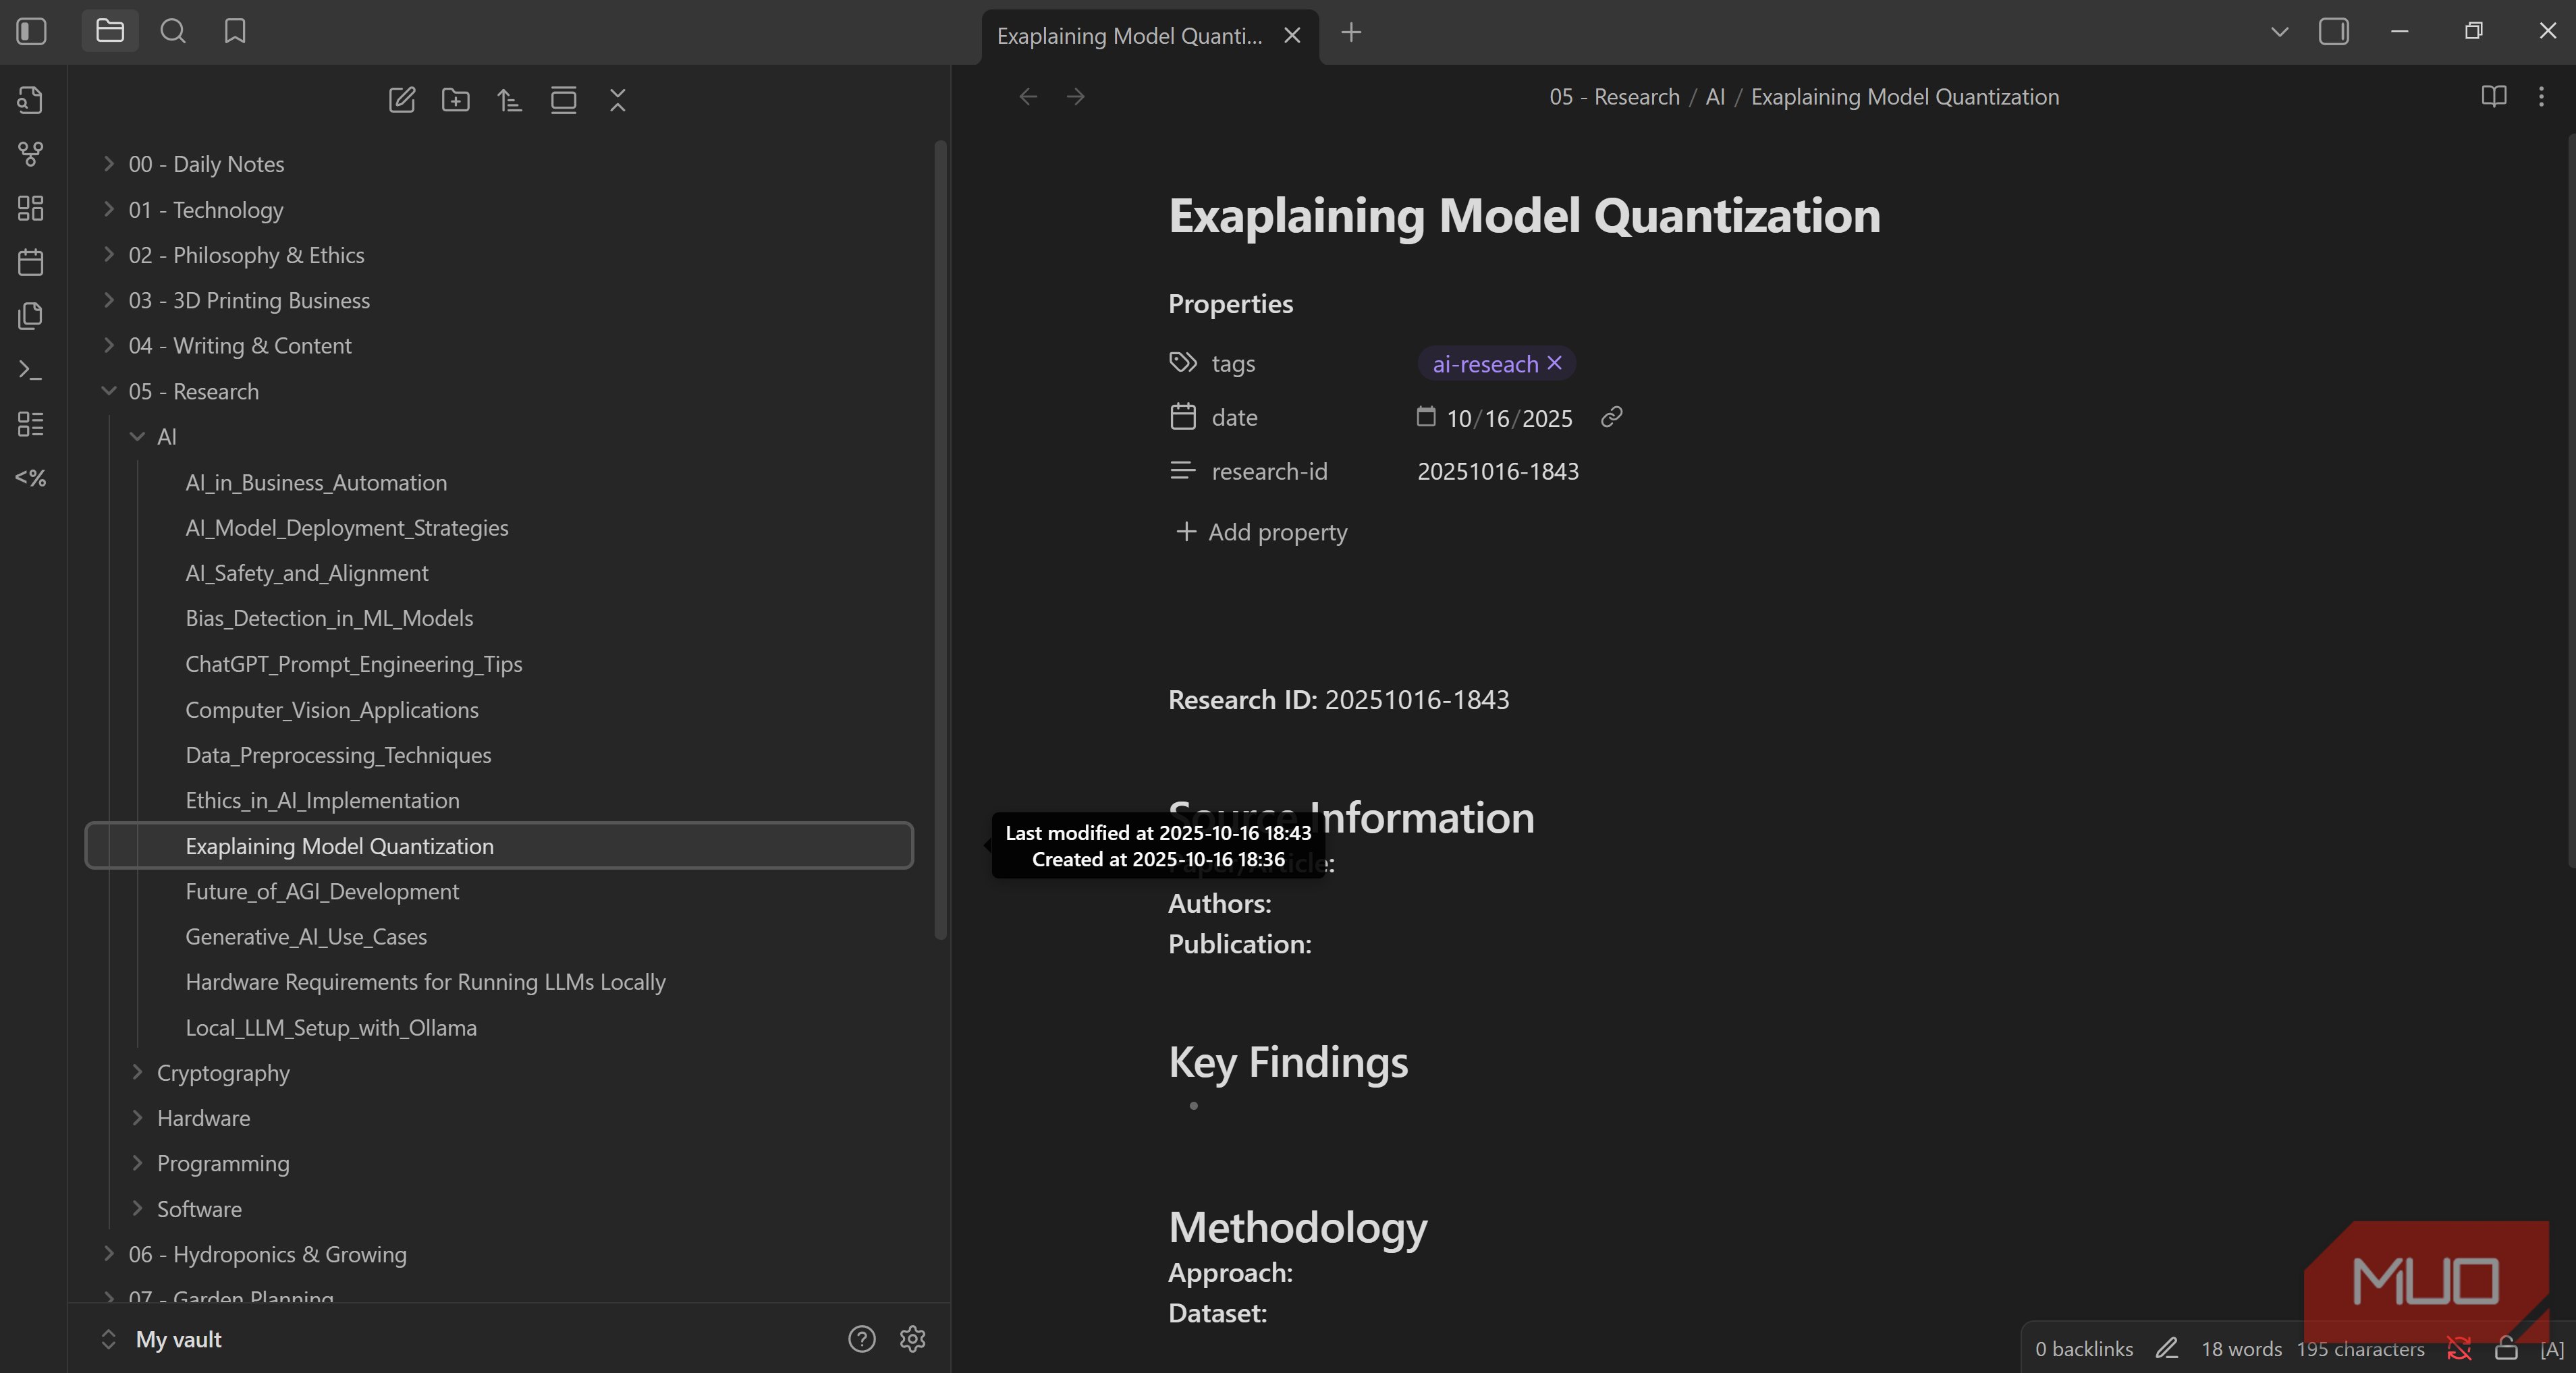Toggle reading view book icon
Viewport: 2576px width, 1373px height.
(x=2494, y=96)
